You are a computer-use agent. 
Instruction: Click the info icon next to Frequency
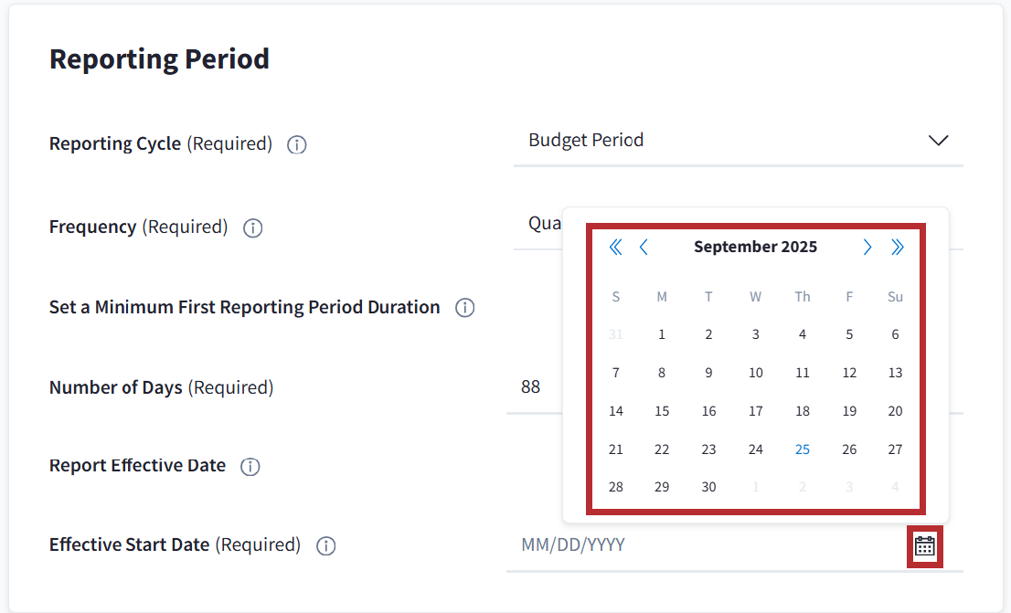[253, 228]
